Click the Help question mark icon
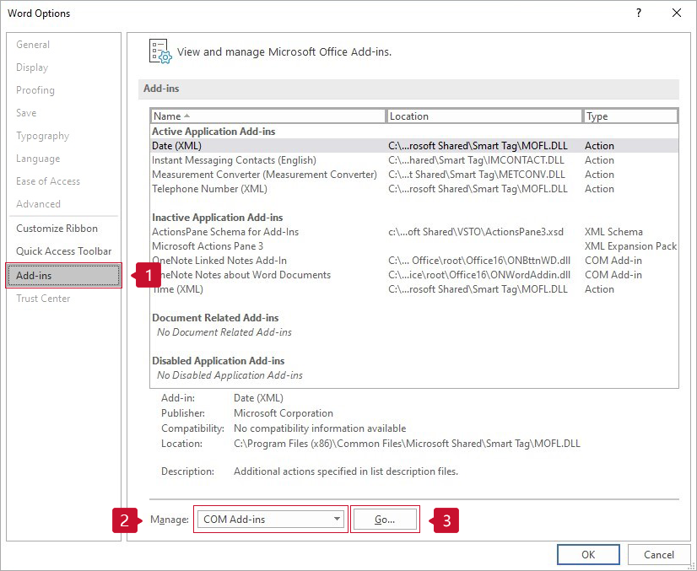 tap(639, 13)
